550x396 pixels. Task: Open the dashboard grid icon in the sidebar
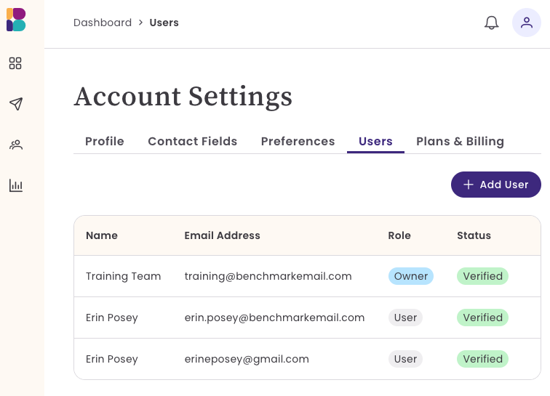[15, 63]
